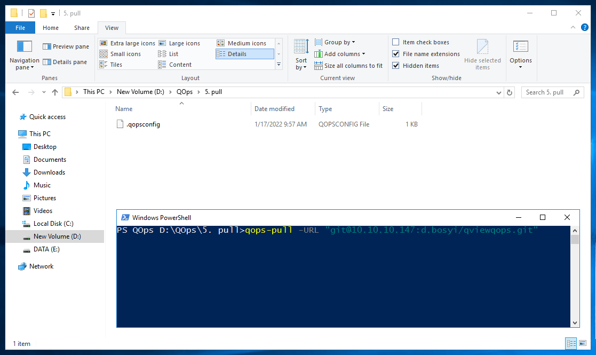This screenshot has width=596, height=355.
Task: Click the Properties quick access toolbar icon
Action: [31, 13]
